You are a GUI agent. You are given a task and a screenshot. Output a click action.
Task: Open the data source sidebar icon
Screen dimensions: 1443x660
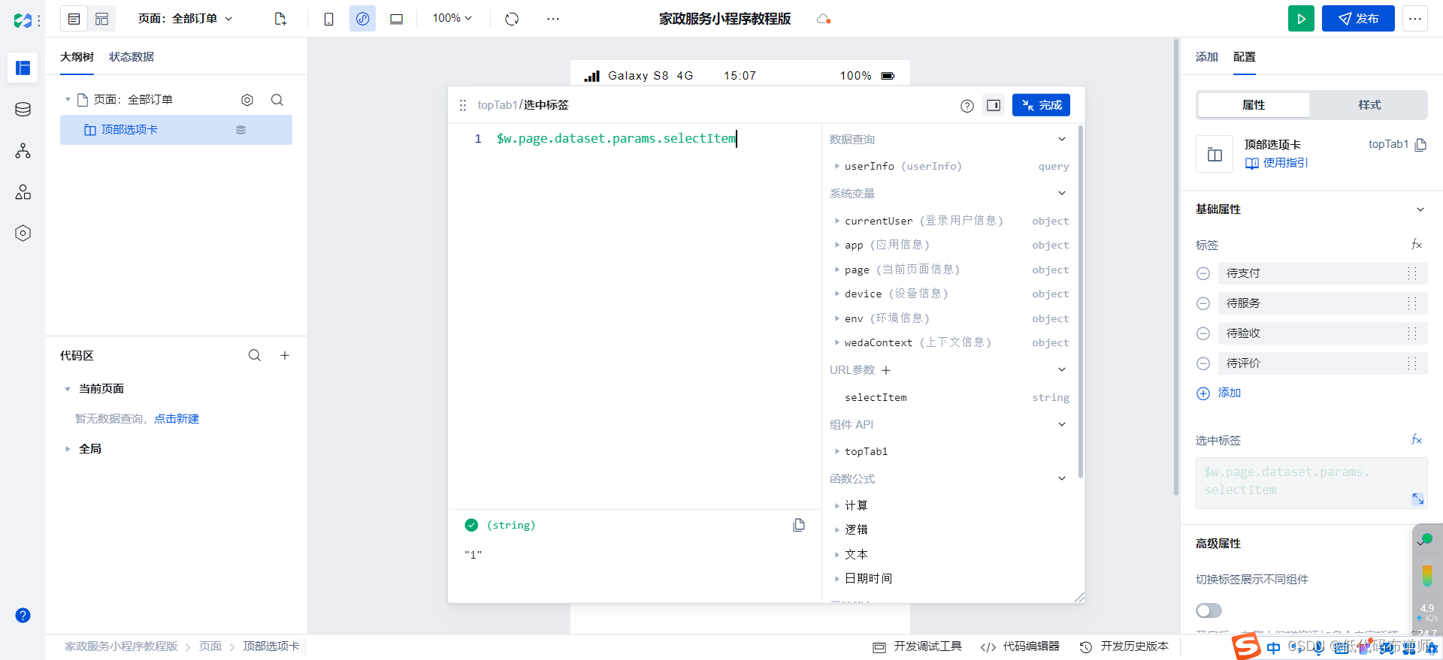(23, 110)
